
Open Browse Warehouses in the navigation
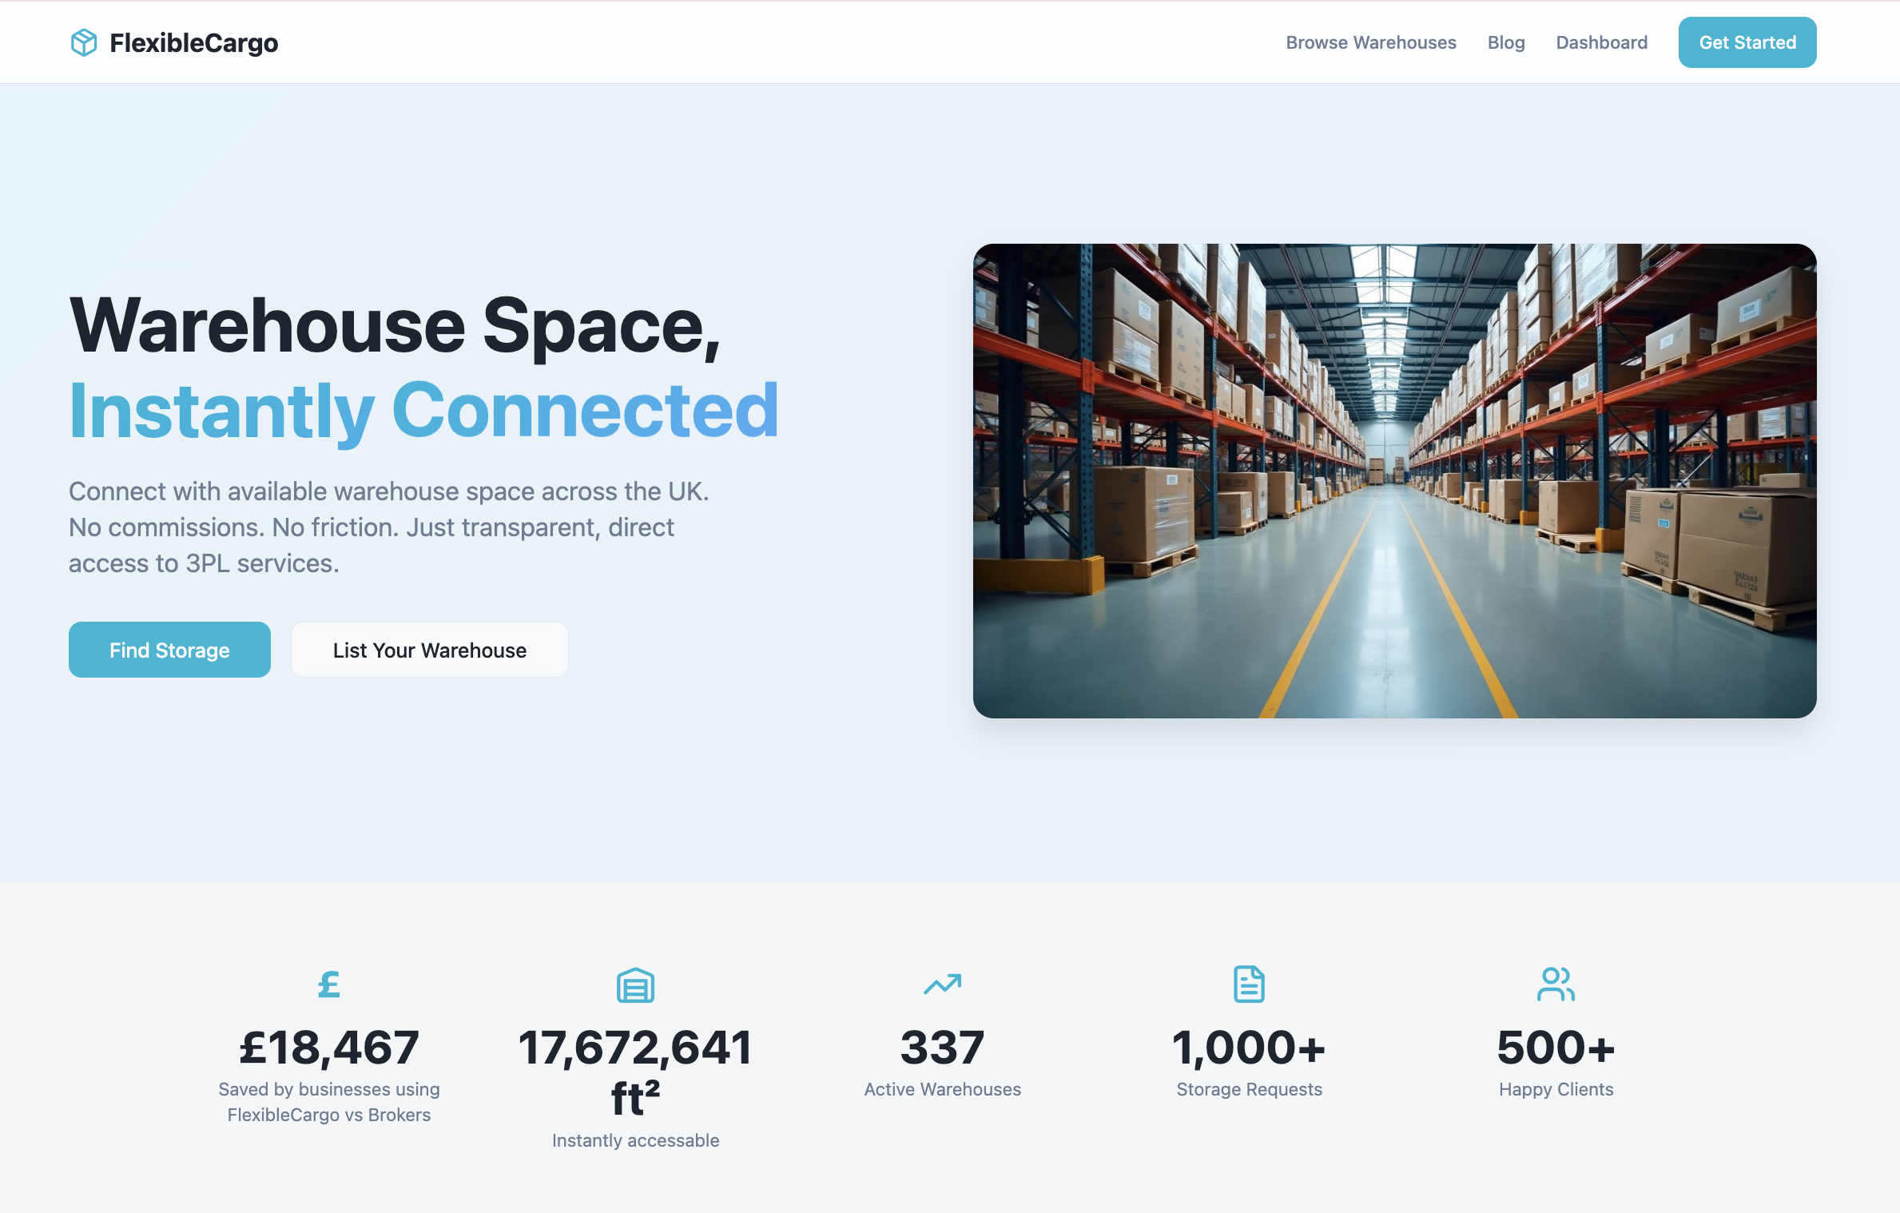click(x=1371, y=42)
